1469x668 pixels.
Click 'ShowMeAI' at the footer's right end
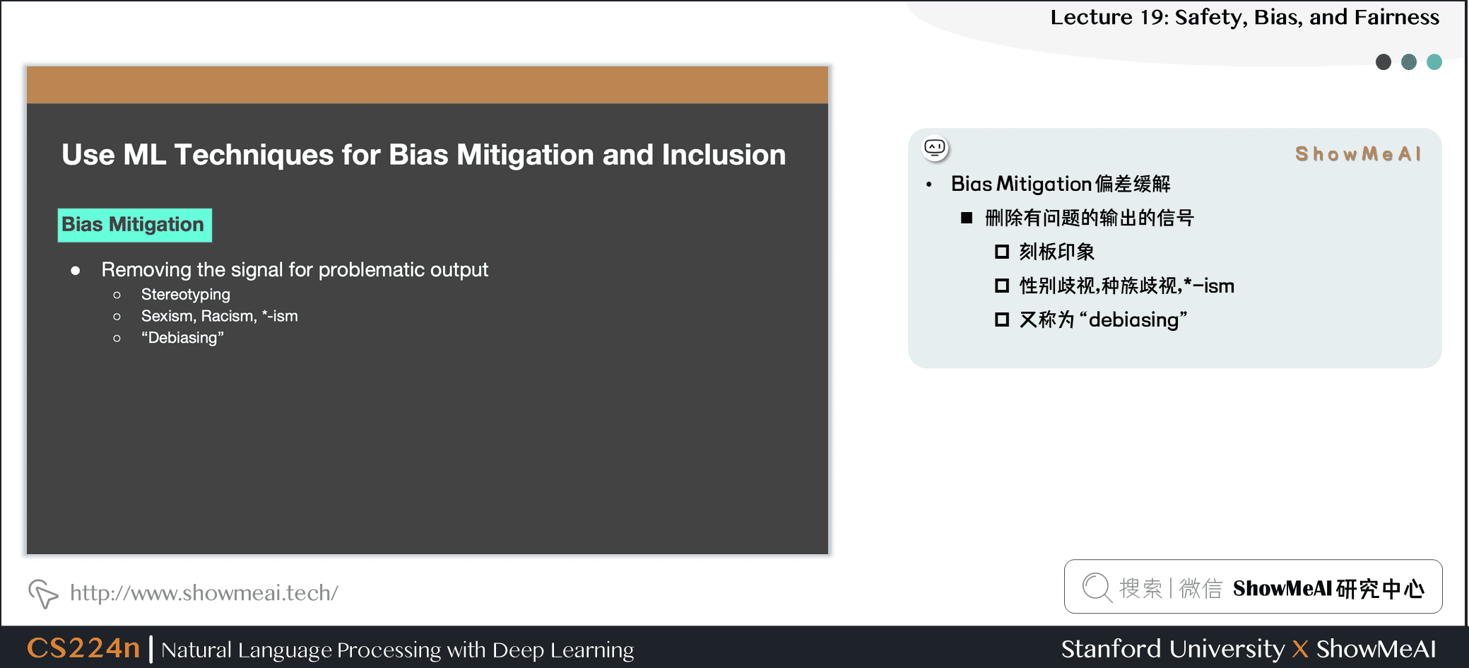click(1376, 648)
